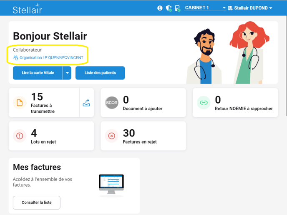
Task: Click the SCOR document icon
Action: 112,103
